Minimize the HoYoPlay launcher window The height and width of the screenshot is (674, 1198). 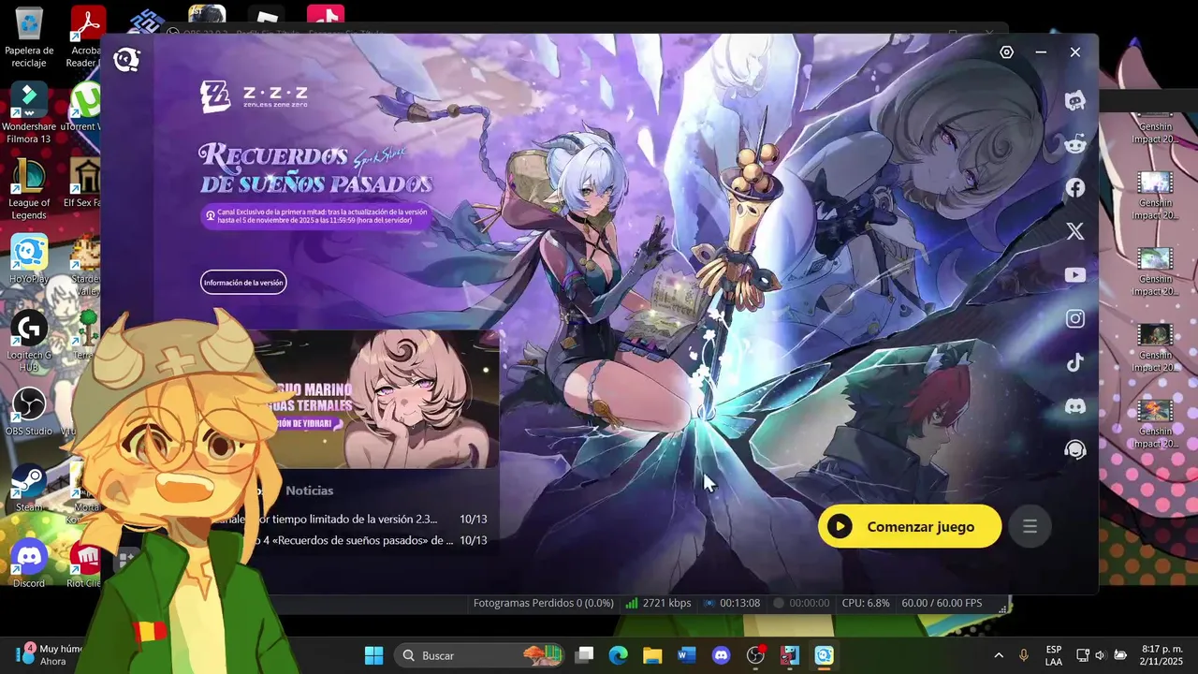pos(1041,52)
